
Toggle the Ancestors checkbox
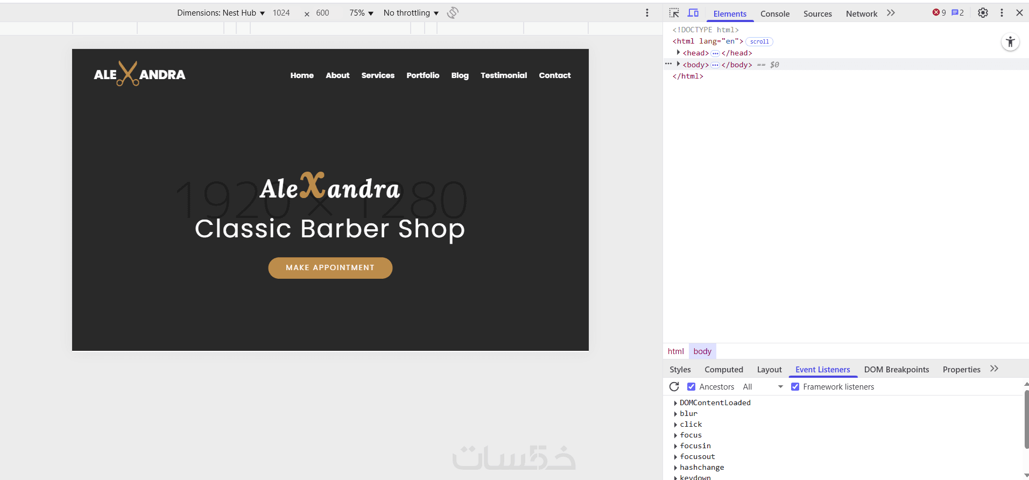[x=691, y=386]
